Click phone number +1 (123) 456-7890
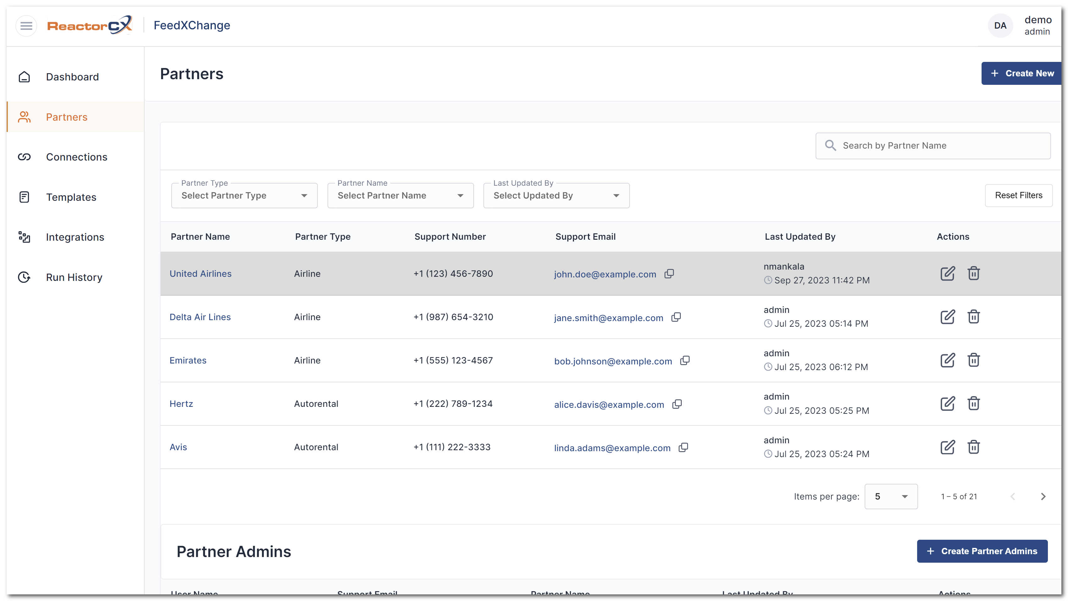 click(453, 274)
